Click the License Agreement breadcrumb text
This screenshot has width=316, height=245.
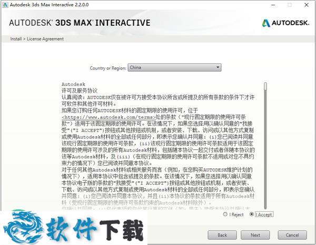45,39
